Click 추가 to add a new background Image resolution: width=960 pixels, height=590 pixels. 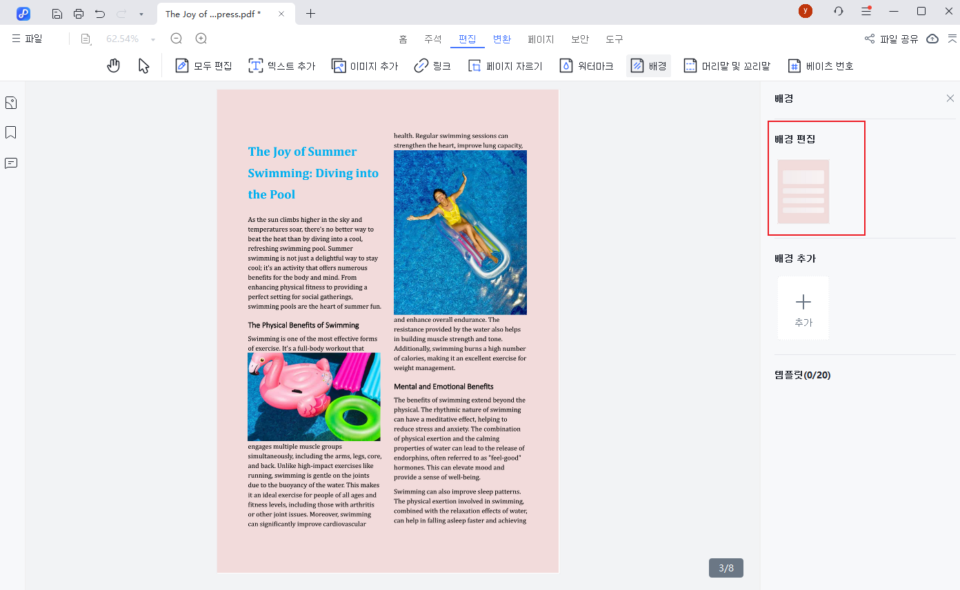click(803, 308)
